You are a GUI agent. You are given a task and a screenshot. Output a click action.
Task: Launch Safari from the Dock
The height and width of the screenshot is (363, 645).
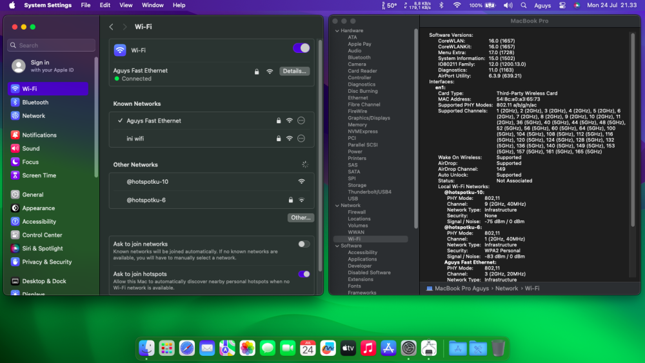[x=187, y=348]
